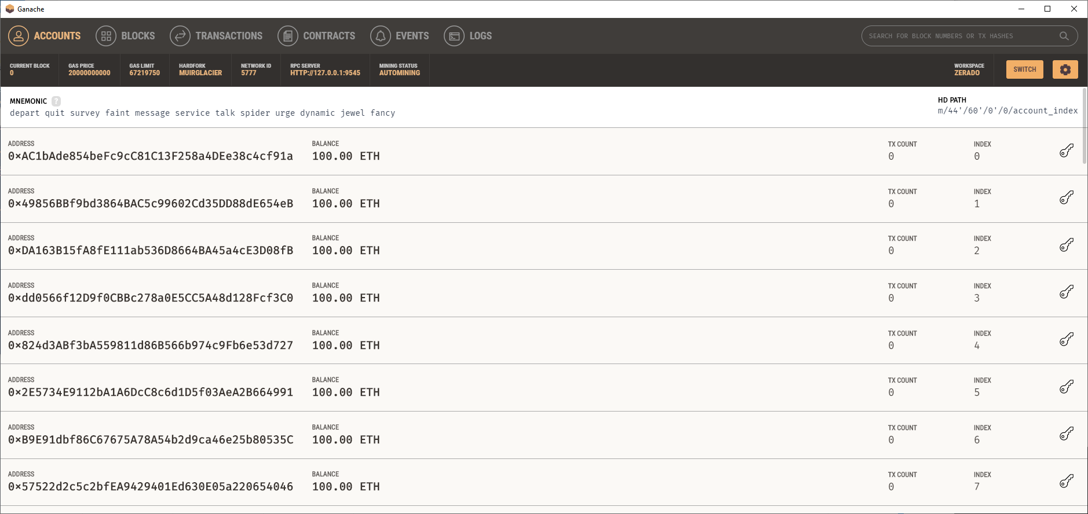Show key for account index 2
Screen dimensions: 1088x514
(1067, 245)
